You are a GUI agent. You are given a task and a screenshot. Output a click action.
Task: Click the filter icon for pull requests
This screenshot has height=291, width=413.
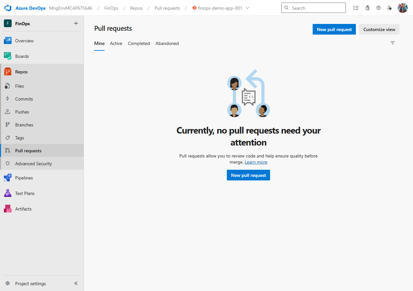coord(393,43)
